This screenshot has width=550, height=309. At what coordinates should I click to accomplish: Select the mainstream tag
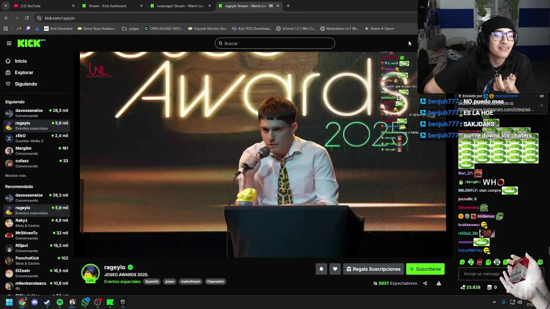click(191, 282)
